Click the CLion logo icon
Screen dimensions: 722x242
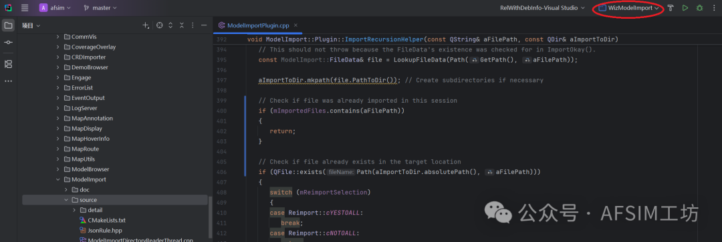[8, 8]
